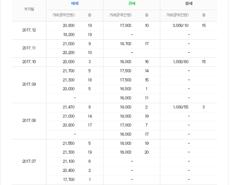Click 17,500 jeonse price with floor 15
Viewport: 230px width, 185px height.
point(126,80)
